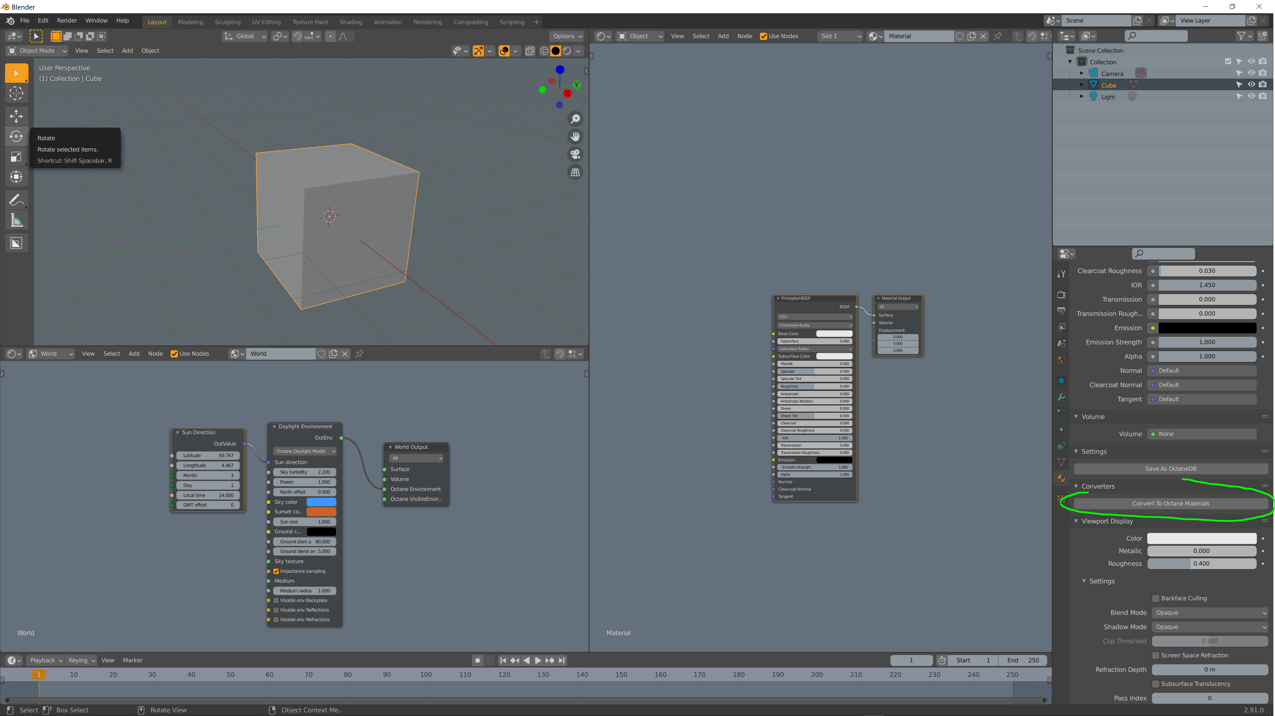Select the Scale tool icon
1275x716 pixels.
(x=16, y=157)
